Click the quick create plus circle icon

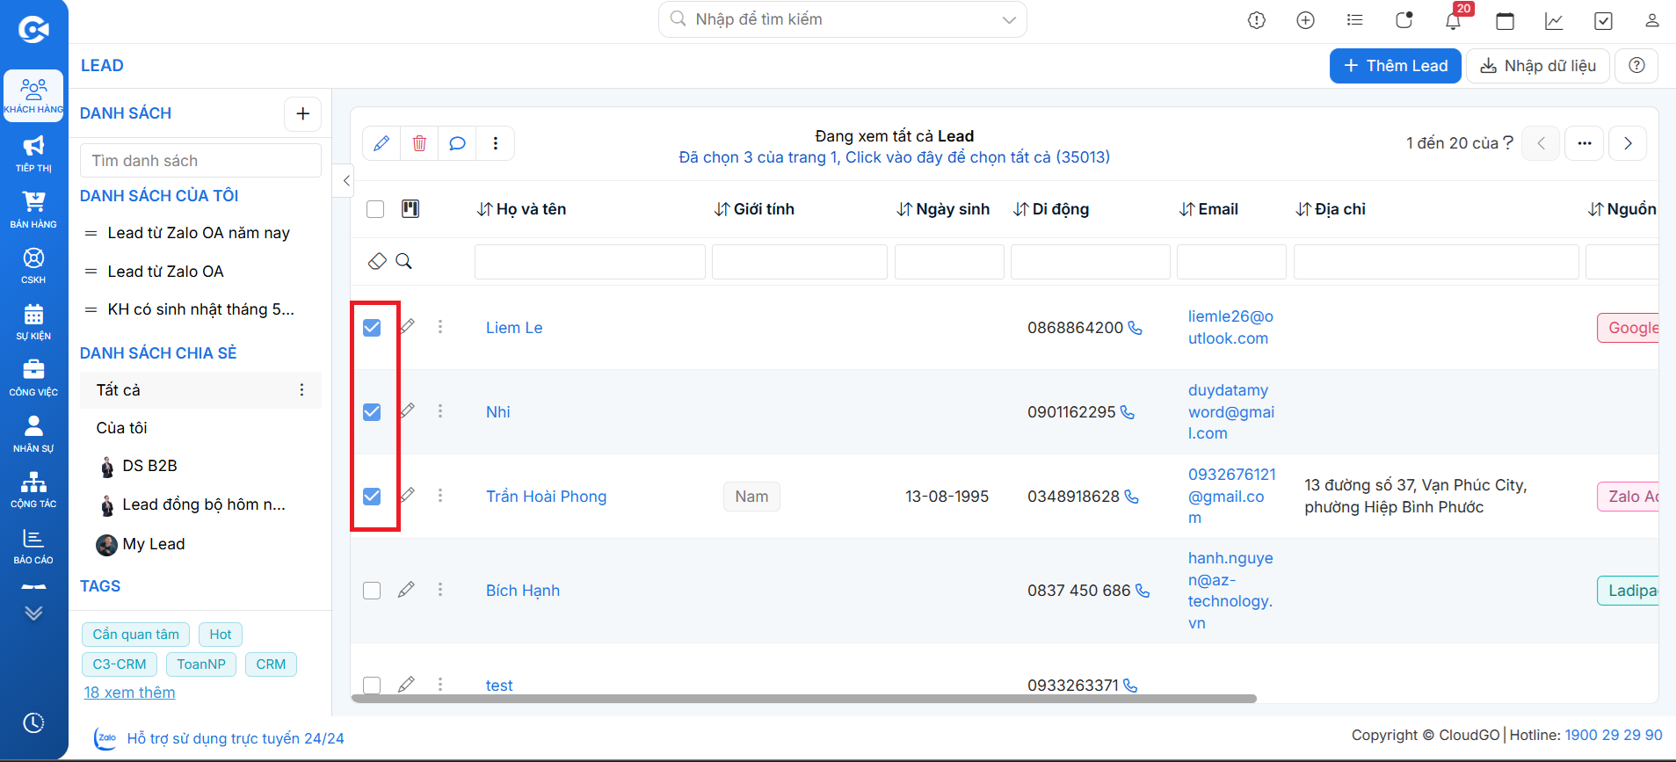[1305, 20]
